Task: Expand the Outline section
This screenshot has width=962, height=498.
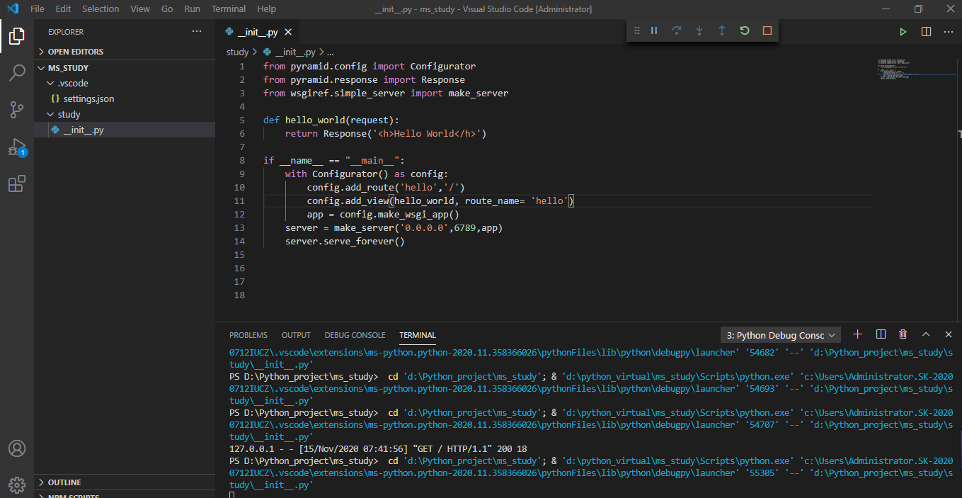Action: [125, 482]
